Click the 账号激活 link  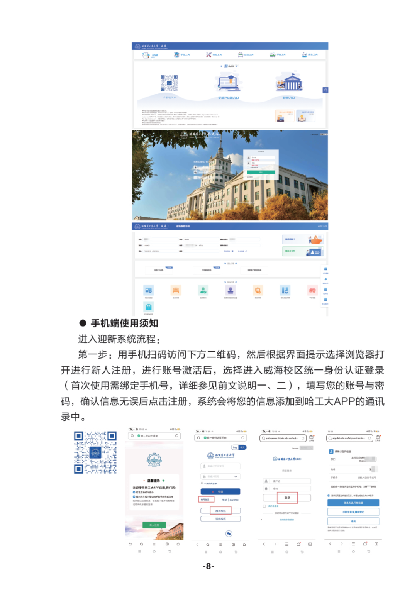[206, 500]
